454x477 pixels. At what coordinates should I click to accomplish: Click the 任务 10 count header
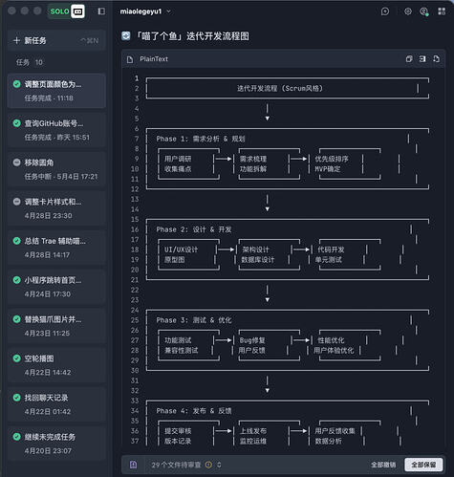click(x=30, y=62)
